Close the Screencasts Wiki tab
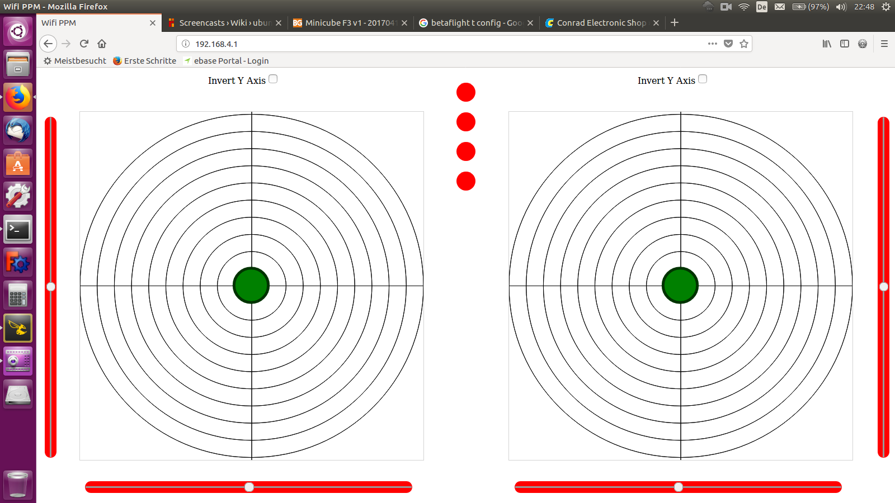The width and height of the screenshot is (895, 503). (x=279, y=23)
